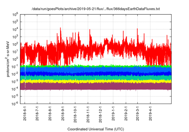This screenshot has width=189, height=132.
Task: Click the bright green flux band
Action: coord(89,65)
